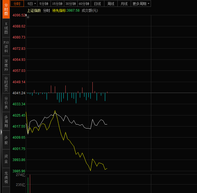The height and width of the screenshot is (193, 197).
Task: Switch to 30分钟 period
Action: point(71,4)
